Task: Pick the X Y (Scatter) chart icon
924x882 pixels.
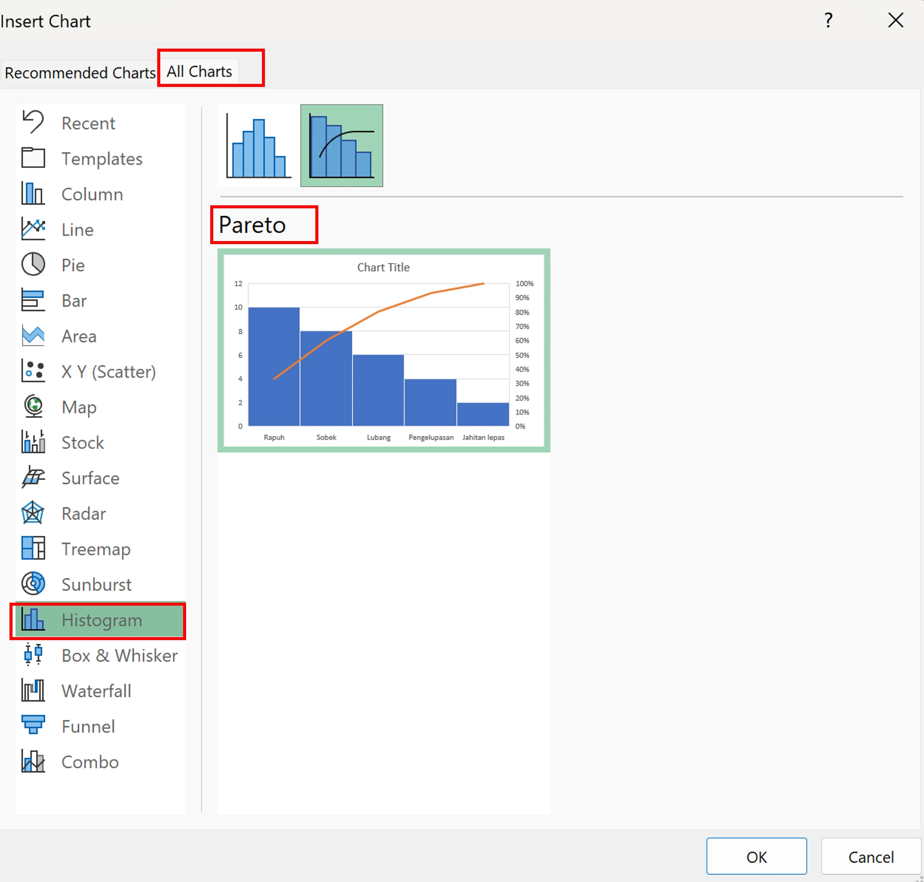Action: tap(33, 371)
